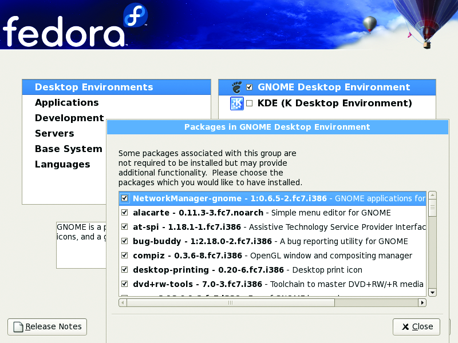This screenshot has width=458, height=343.
Task: Click the horizontal scrollbar right arrow
Action: click(423, 302)
